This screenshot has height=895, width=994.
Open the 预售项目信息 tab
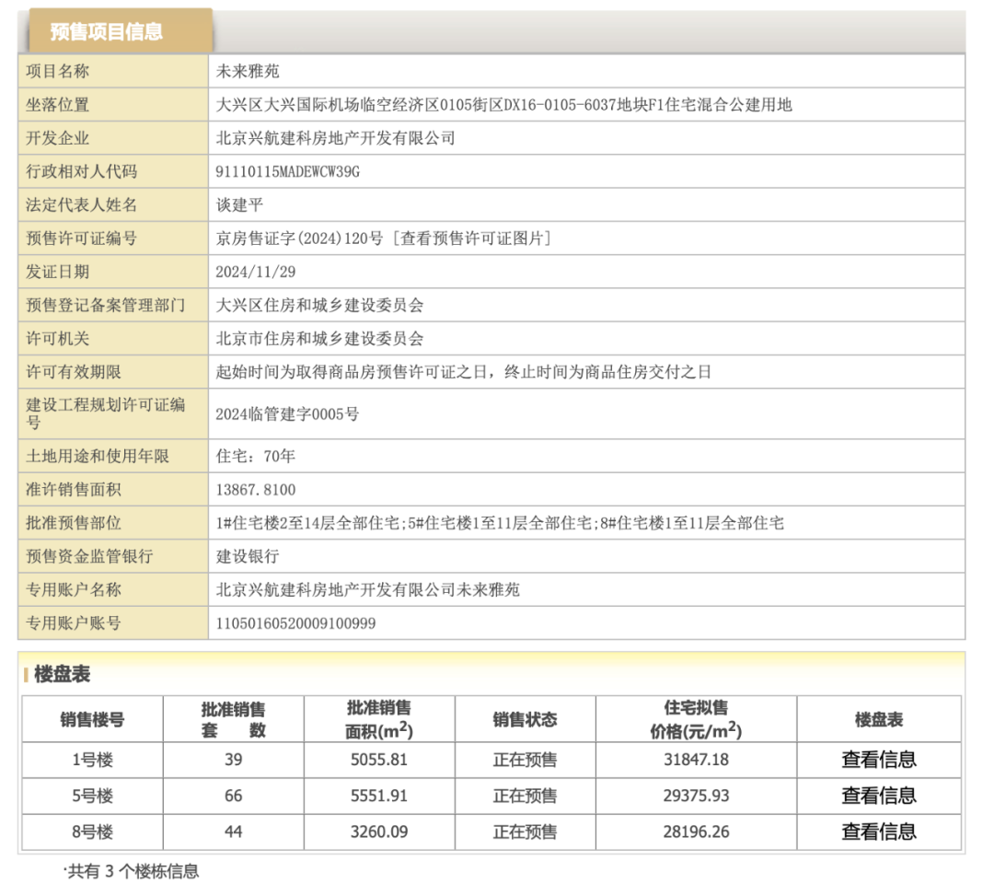point(120,30)
